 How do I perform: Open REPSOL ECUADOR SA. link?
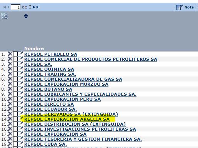click(x=51, y=109)
